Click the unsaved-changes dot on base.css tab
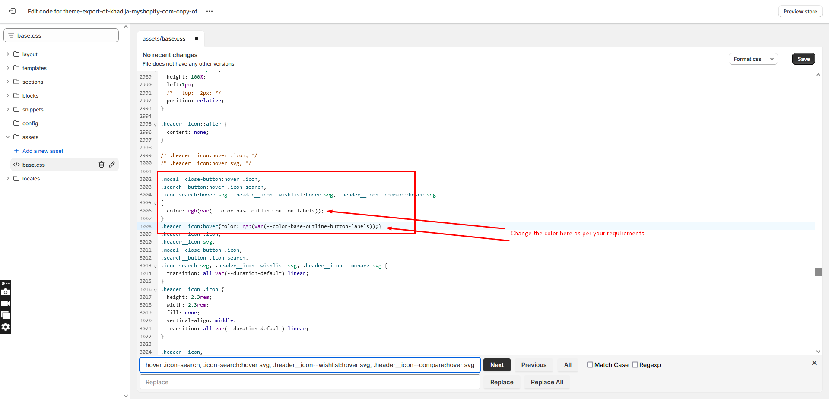 coord(197,38)
